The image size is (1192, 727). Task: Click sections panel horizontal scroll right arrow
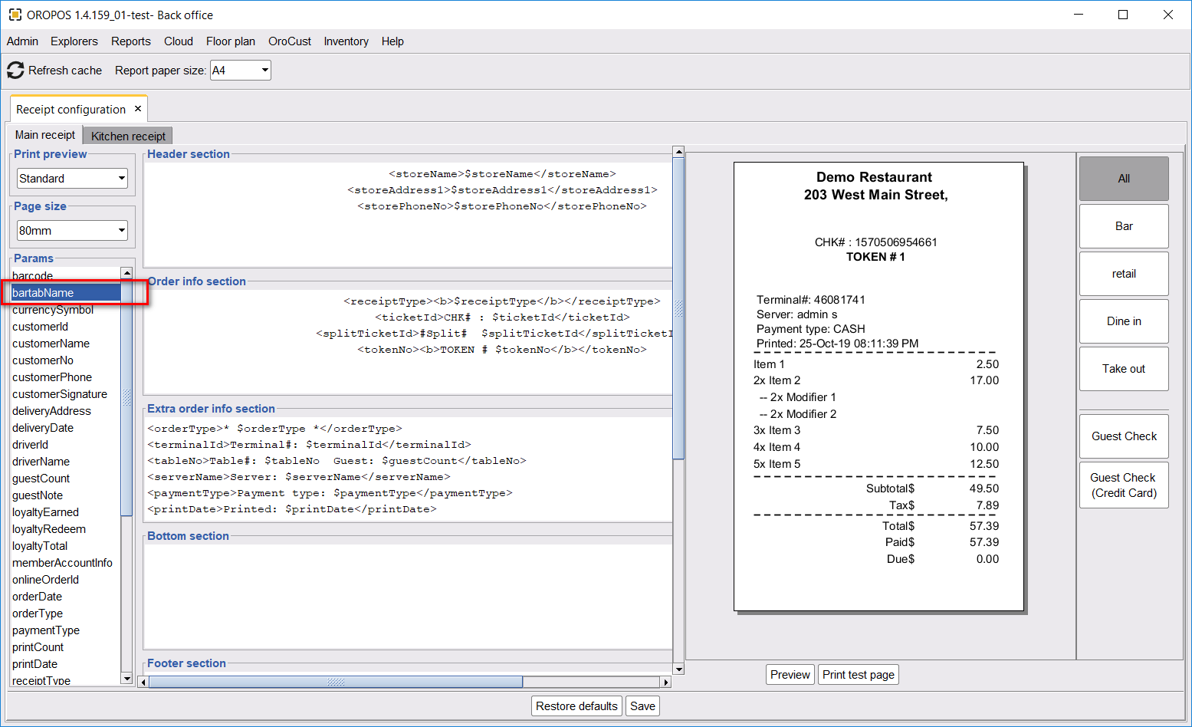[x=666, y=682]
